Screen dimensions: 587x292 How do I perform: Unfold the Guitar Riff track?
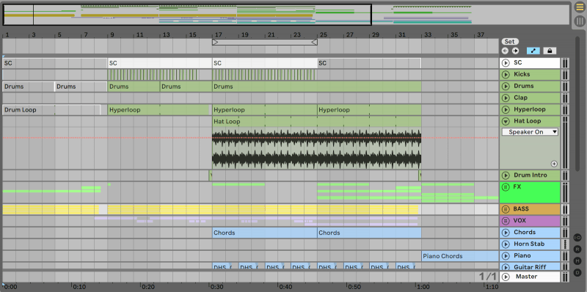[x=506, y=267]
